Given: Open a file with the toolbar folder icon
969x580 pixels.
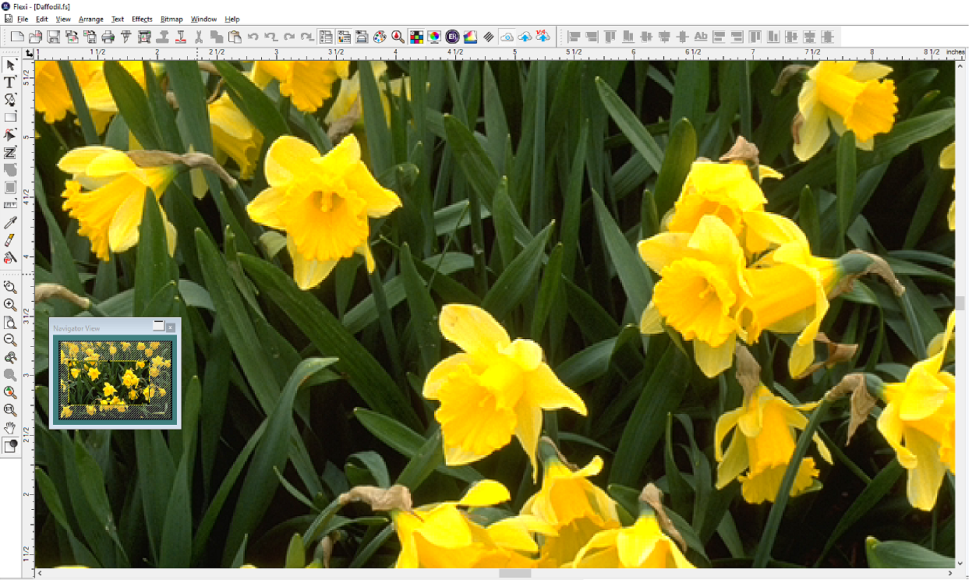Looking at the screenshot, I should pyautogui.click(x=35, y=37).
